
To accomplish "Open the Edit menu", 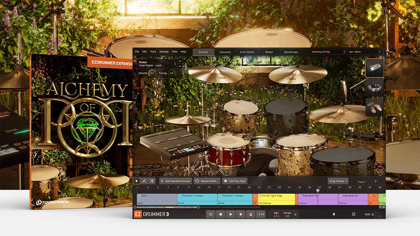I will (145, 52).
